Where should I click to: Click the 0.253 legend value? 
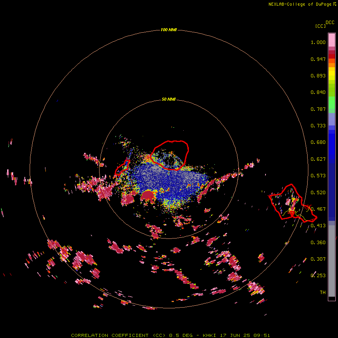point(318,276)
